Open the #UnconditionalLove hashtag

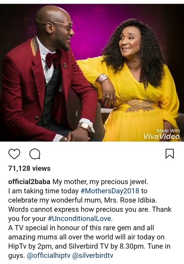pos(80,219)
